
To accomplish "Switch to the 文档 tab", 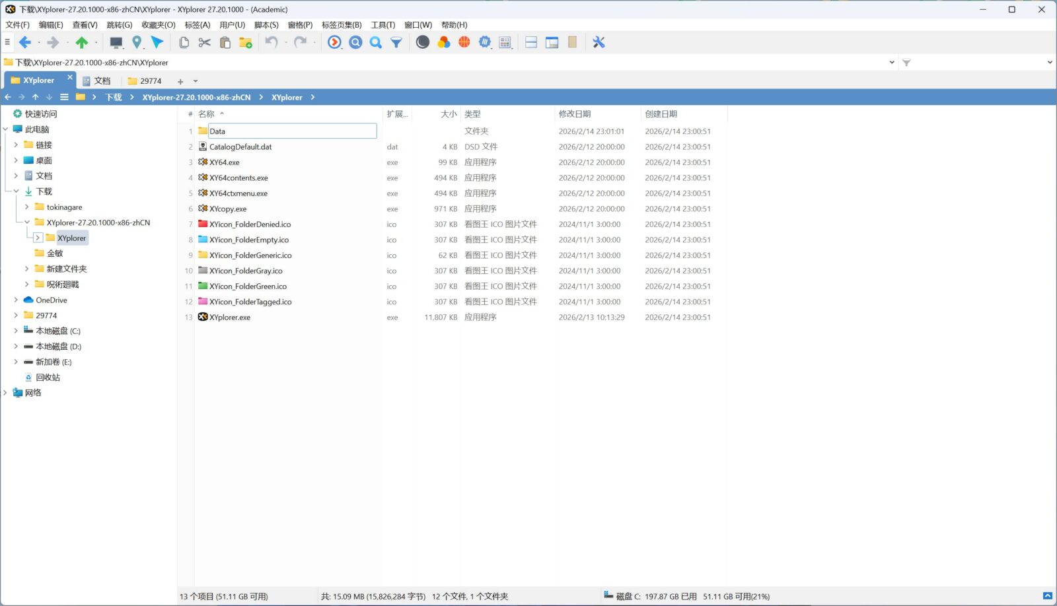I will [x=97, y=81].
